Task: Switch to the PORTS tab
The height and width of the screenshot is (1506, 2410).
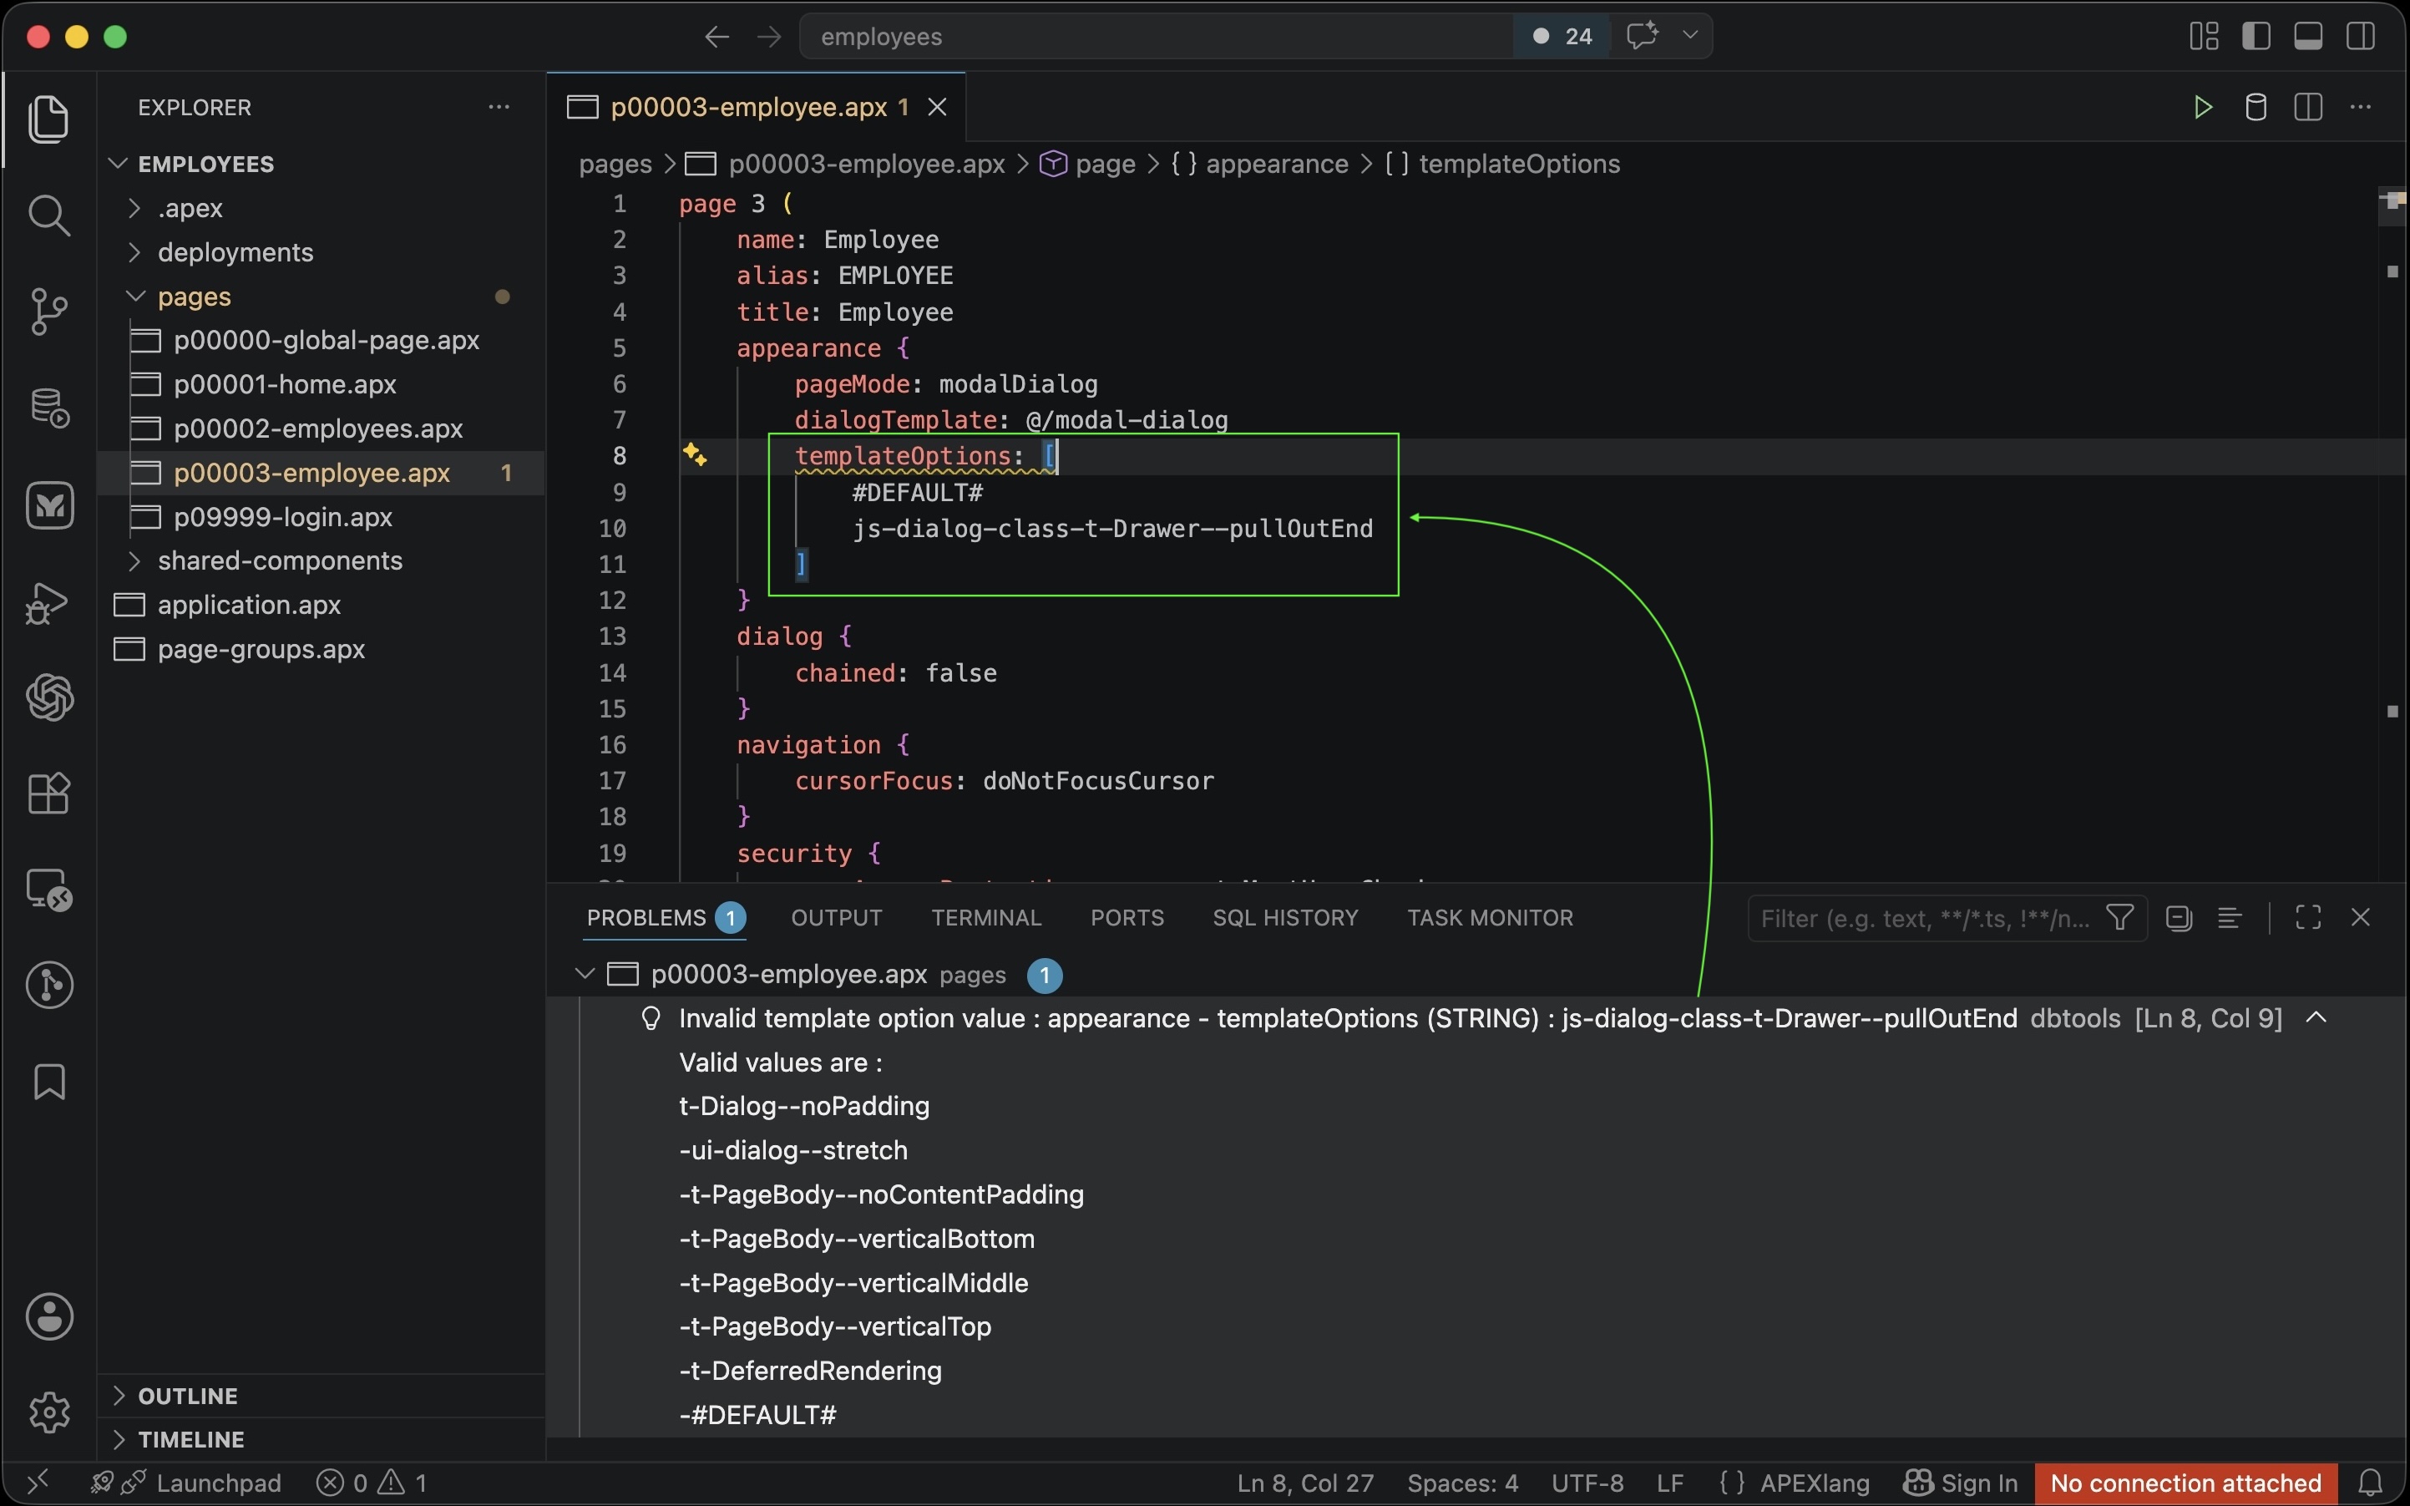Action: [1127, 918]
